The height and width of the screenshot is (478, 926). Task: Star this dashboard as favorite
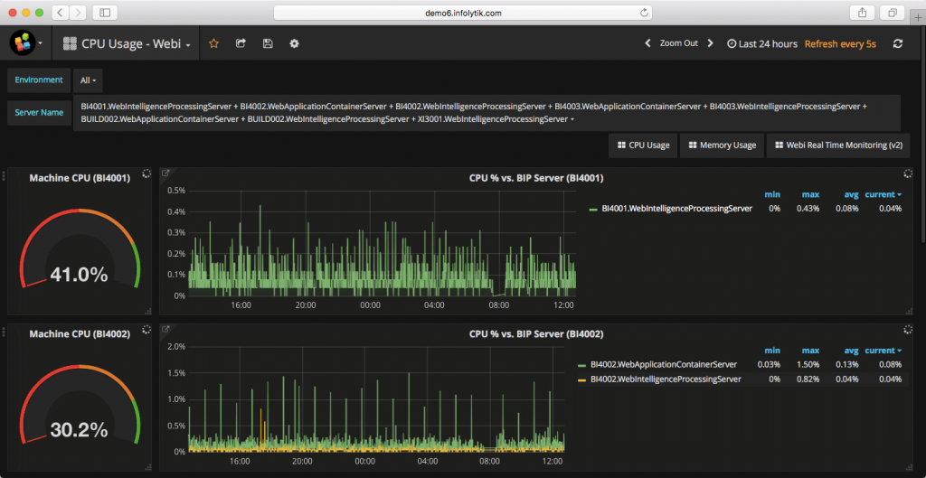[x=214, y=43]
